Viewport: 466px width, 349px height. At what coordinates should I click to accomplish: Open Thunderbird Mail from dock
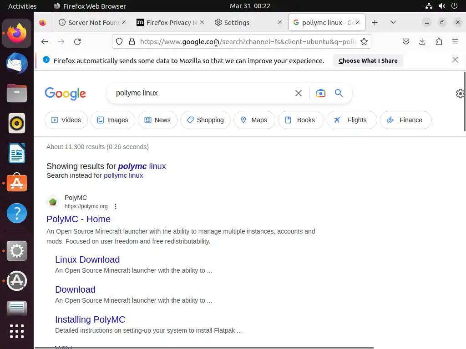(17, 63)
